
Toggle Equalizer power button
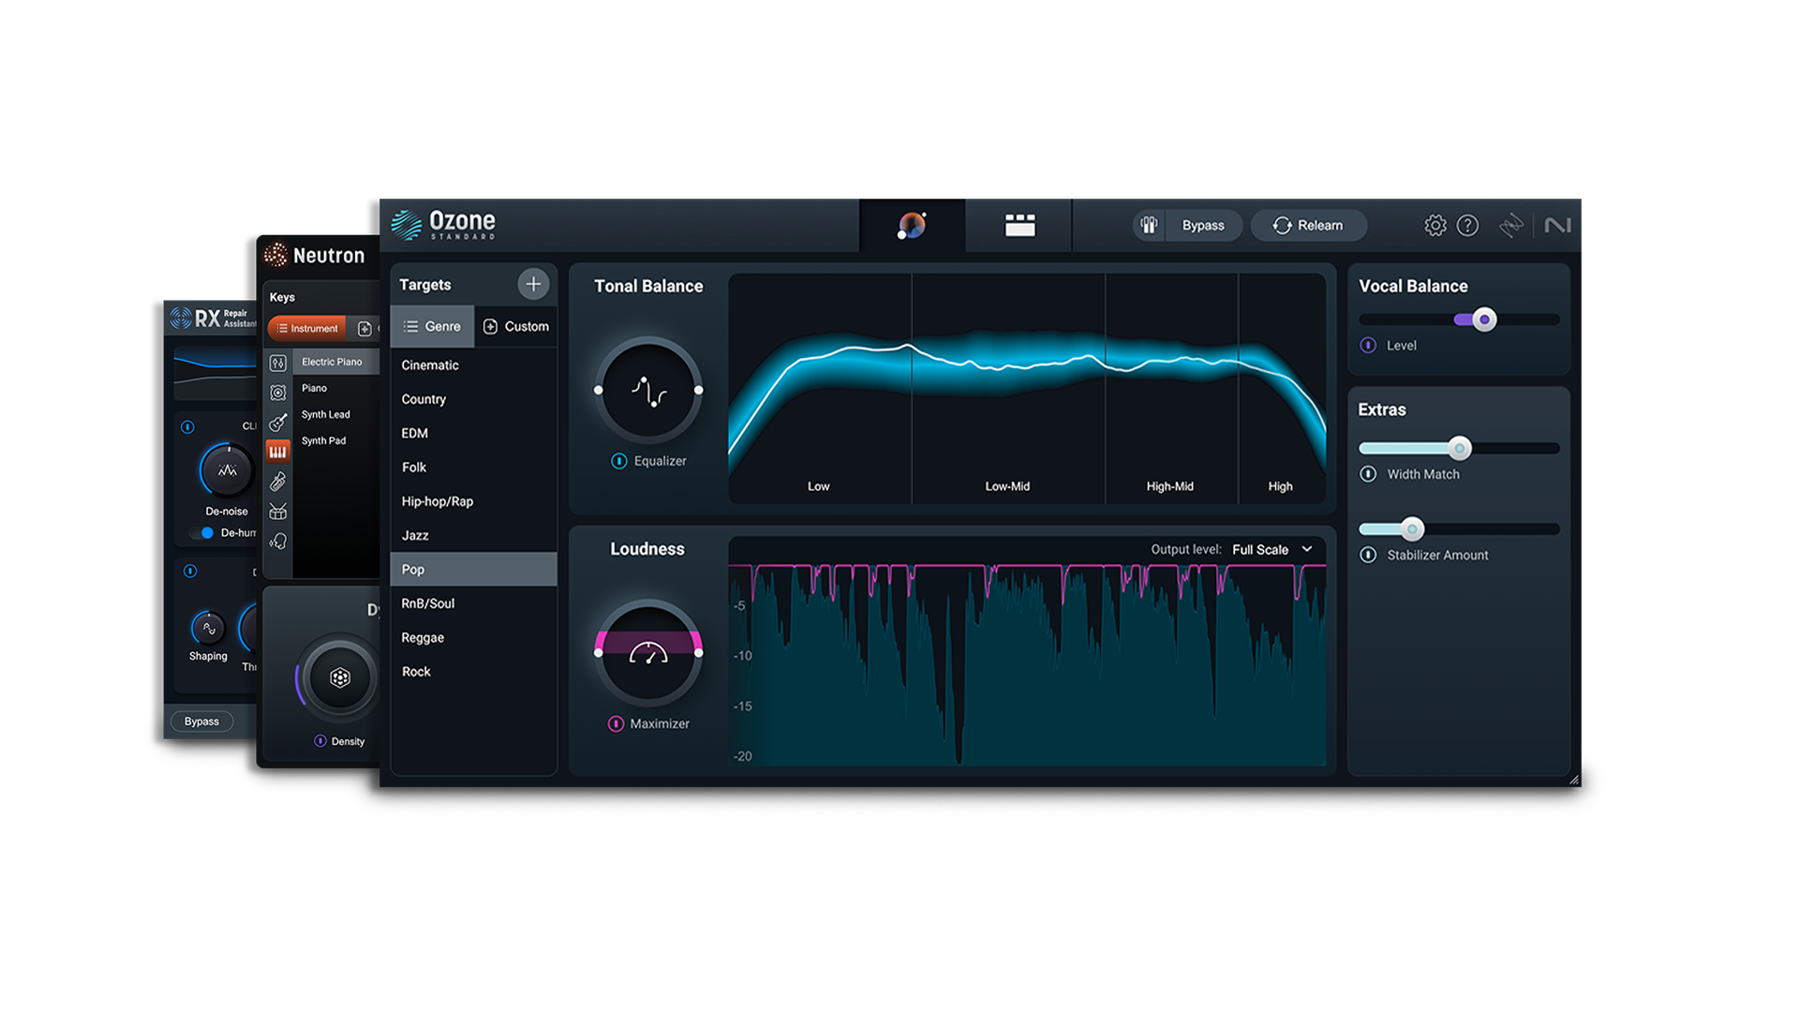(x=618, y=461)
